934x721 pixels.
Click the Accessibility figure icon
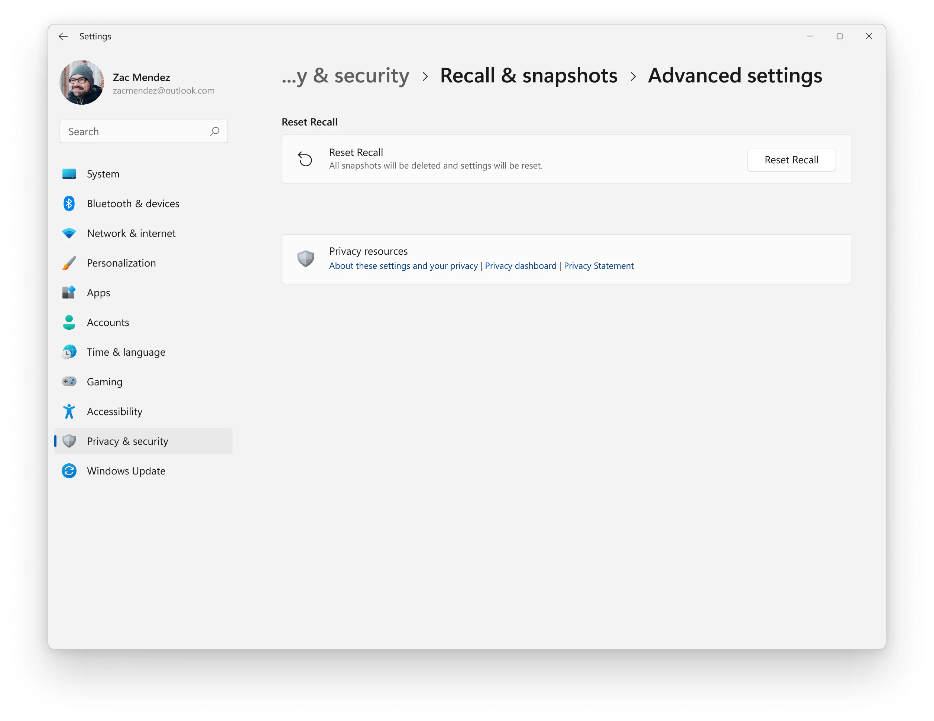[x=69, y=412]
